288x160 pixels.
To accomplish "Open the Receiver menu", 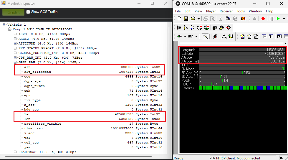I will [x=226, y=11].
